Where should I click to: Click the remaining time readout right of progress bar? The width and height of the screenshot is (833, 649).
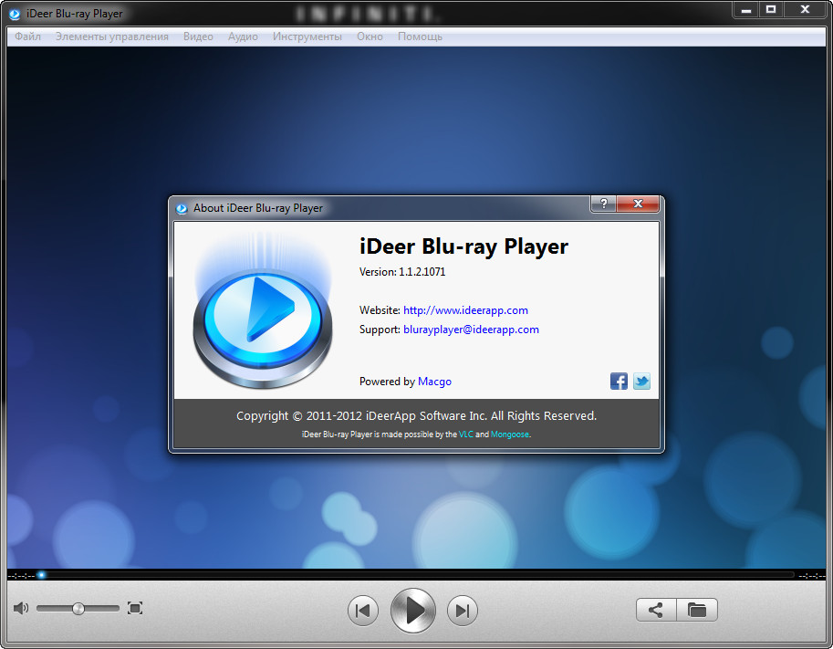point(812,575)
